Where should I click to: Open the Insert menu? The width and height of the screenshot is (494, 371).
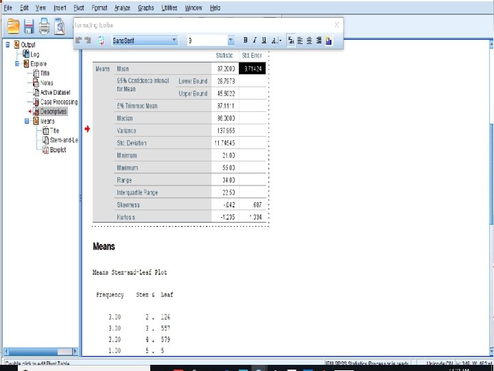[x=60, y=8]
